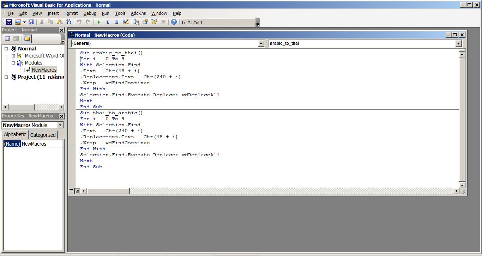Collapse the Modules folder node

pyautogui.click(x=13, y=63)
